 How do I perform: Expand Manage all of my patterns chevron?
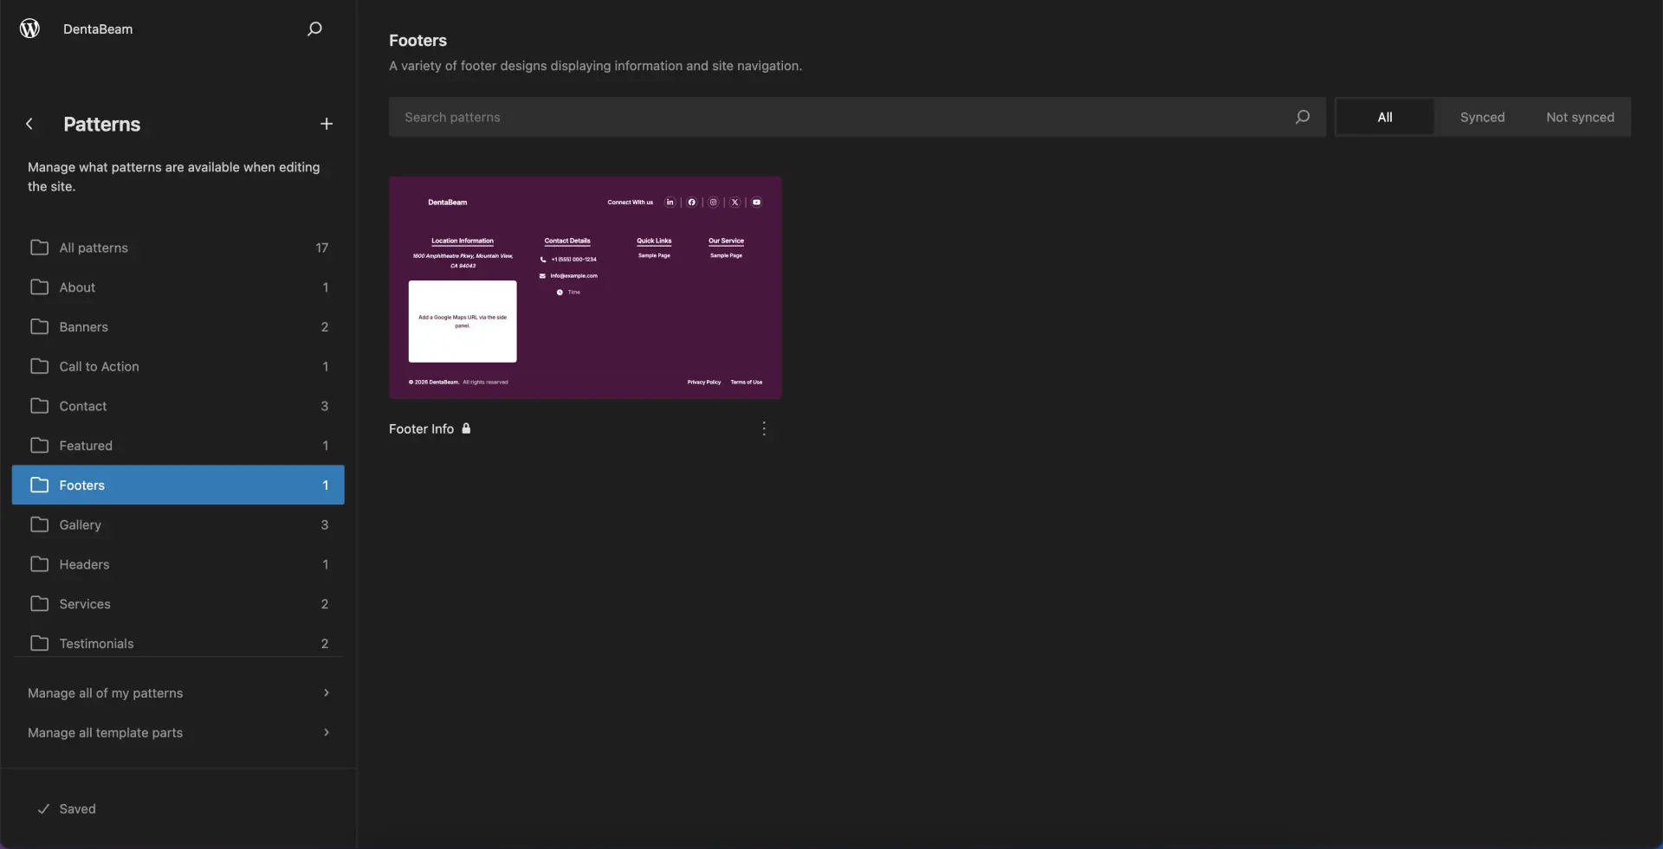pyautogui.click(x=327, y=693)
